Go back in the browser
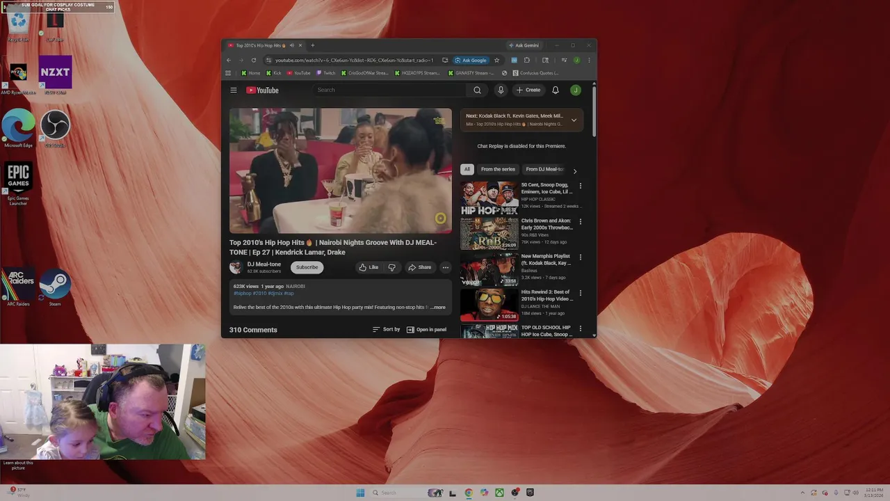890x501 pixels. click(x=229, y=60)
